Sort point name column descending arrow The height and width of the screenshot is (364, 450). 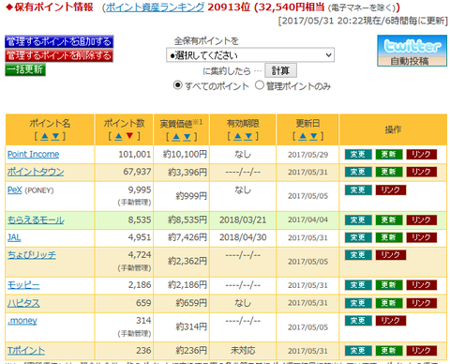point(55,136)
